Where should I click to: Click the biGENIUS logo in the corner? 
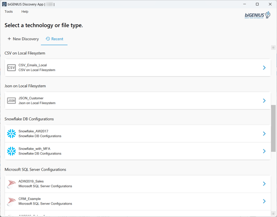[258, 15]
